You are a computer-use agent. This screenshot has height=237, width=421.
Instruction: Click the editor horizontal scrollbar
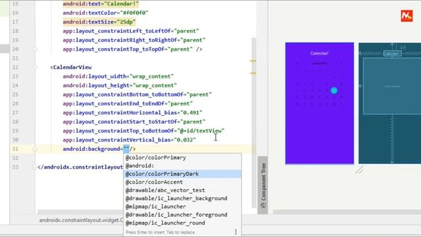(80, 212)
